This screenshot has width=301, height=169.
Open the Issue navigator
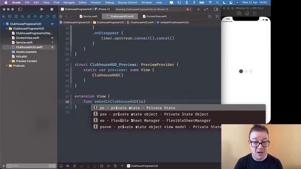coord(29,16)
